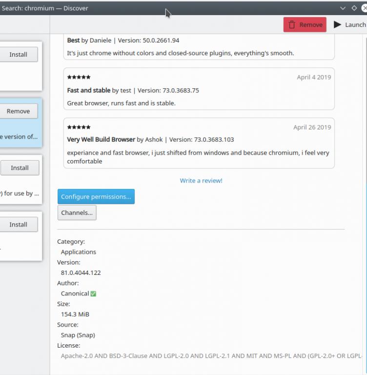Click Remove in the highlighted sidebar card
The width and height of the screenshot is (367, 375).
tap(19, 111)
